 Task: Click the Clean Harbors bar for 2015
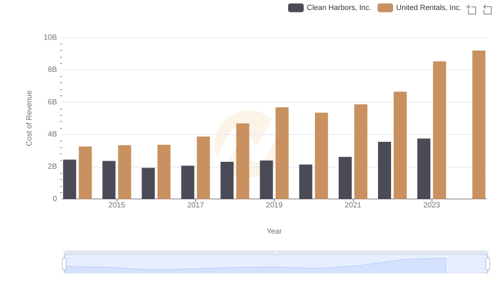pyautogui.click(x=109, y=180)
